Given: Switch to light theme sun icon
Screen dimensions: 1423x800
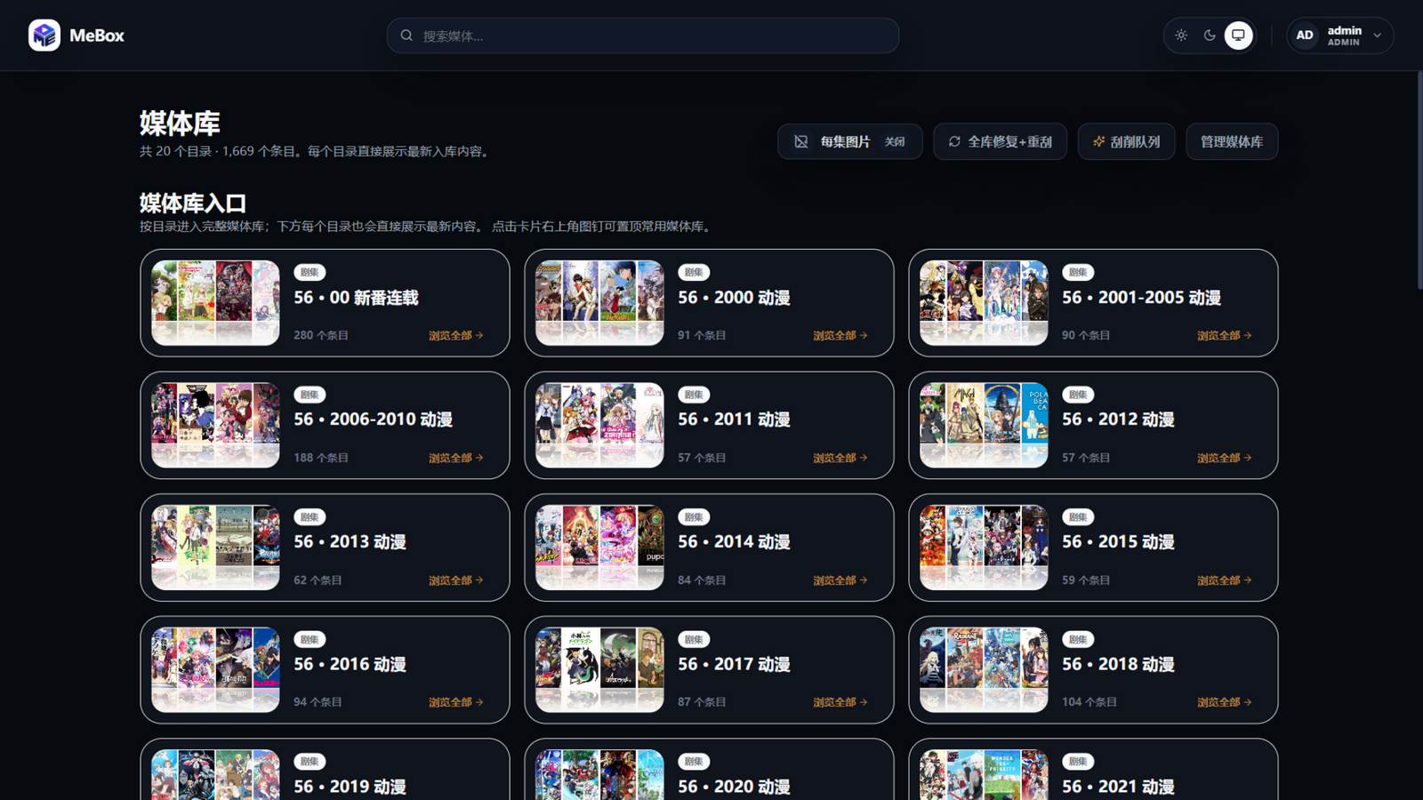Looking at the screenshot, I should point(1181,36).
